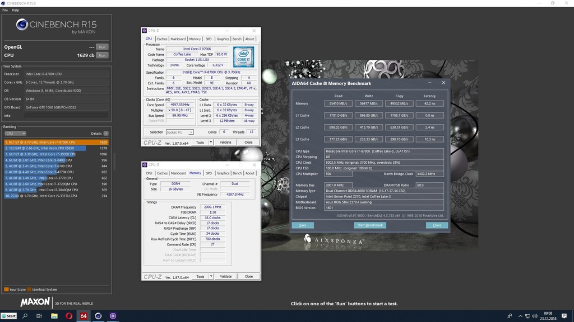Expand the Tools dropdown arrow in upper CPU-Z
This screenshot has height=322, width=574.
[x=211, y=143]
